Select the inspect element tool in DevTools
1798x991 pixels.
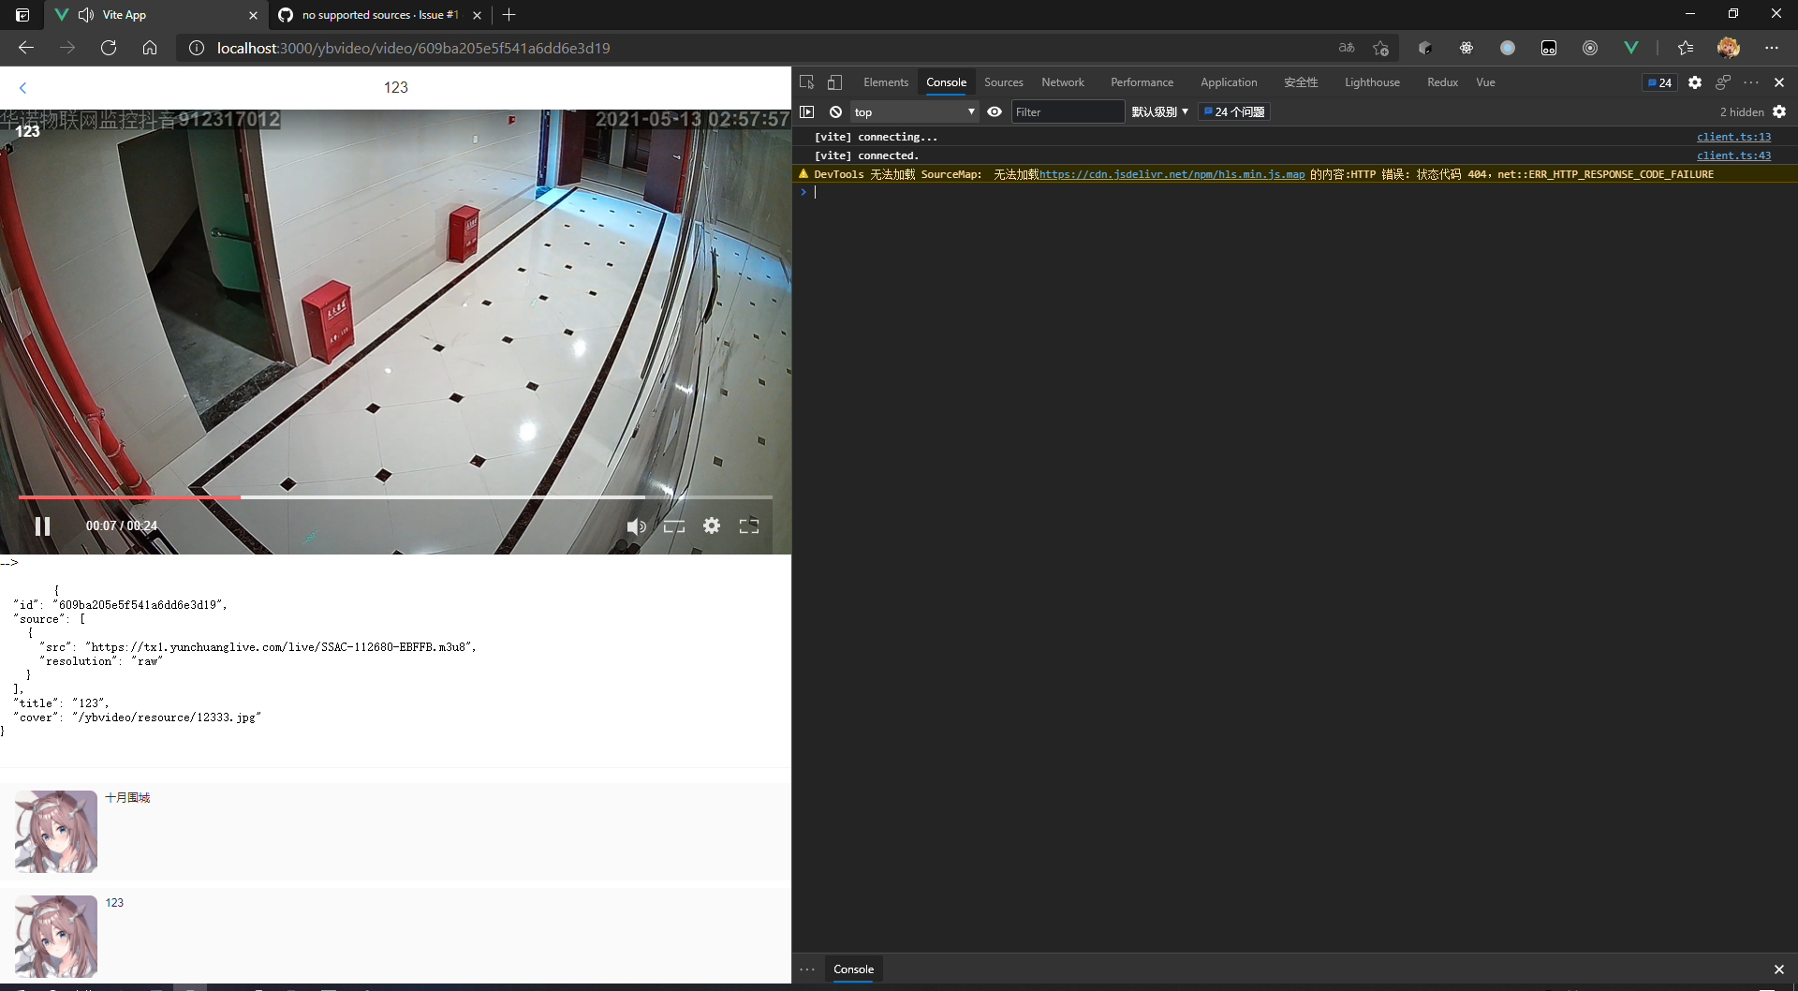(x=805, y=82)
